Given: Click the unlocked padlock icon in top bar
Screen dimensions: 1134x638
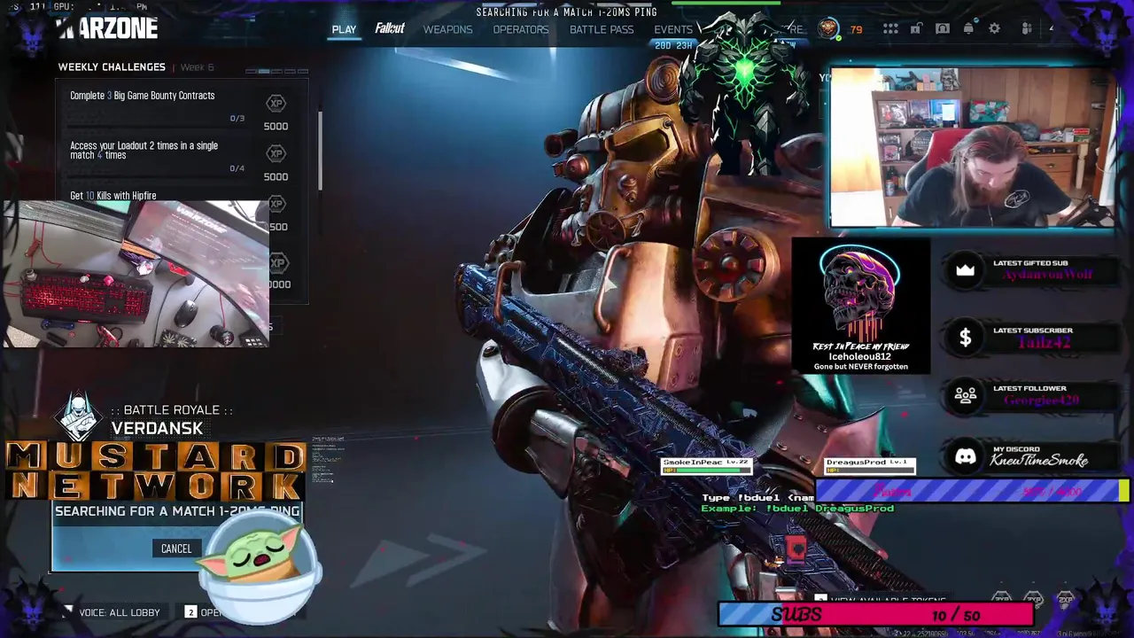Looking at the screenshot, I should [x=915, y=29].
